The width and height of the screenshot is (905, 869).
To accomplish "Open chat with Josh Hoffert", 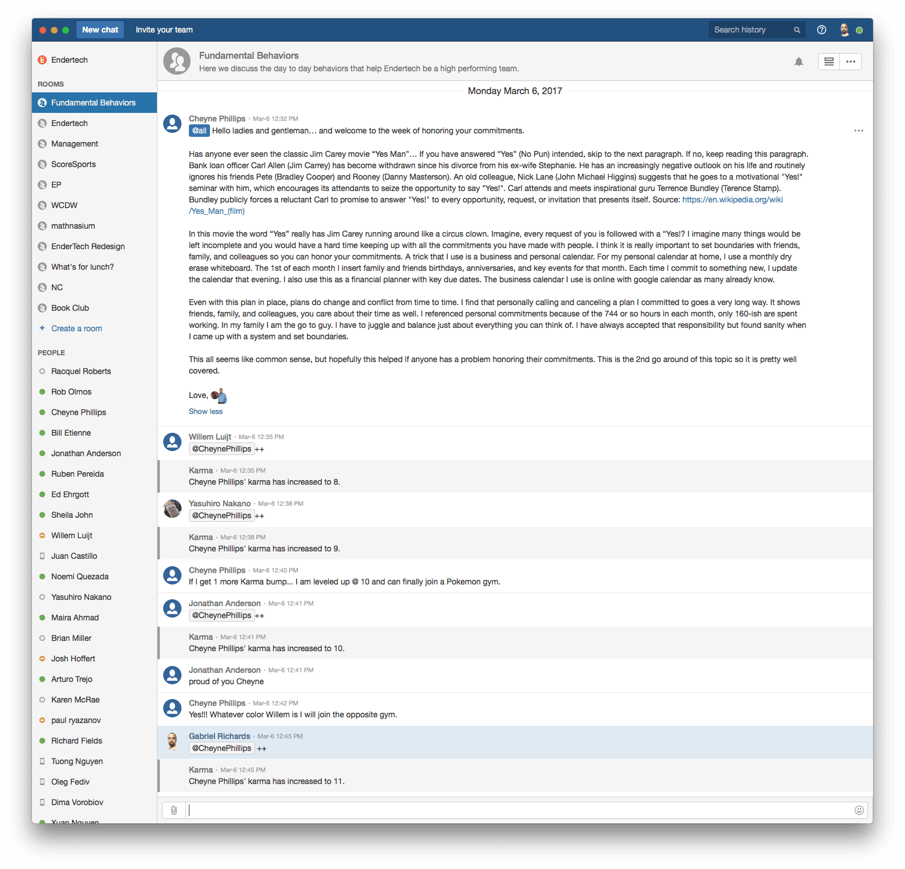I will coord(94,659).
